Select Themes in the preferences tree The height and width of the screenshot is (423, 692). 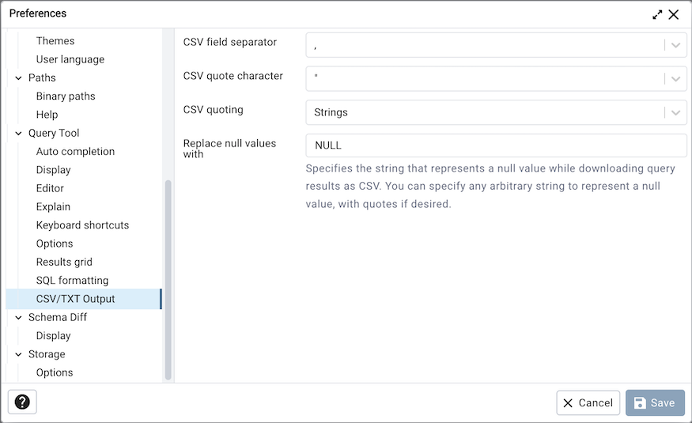point(55,41)
